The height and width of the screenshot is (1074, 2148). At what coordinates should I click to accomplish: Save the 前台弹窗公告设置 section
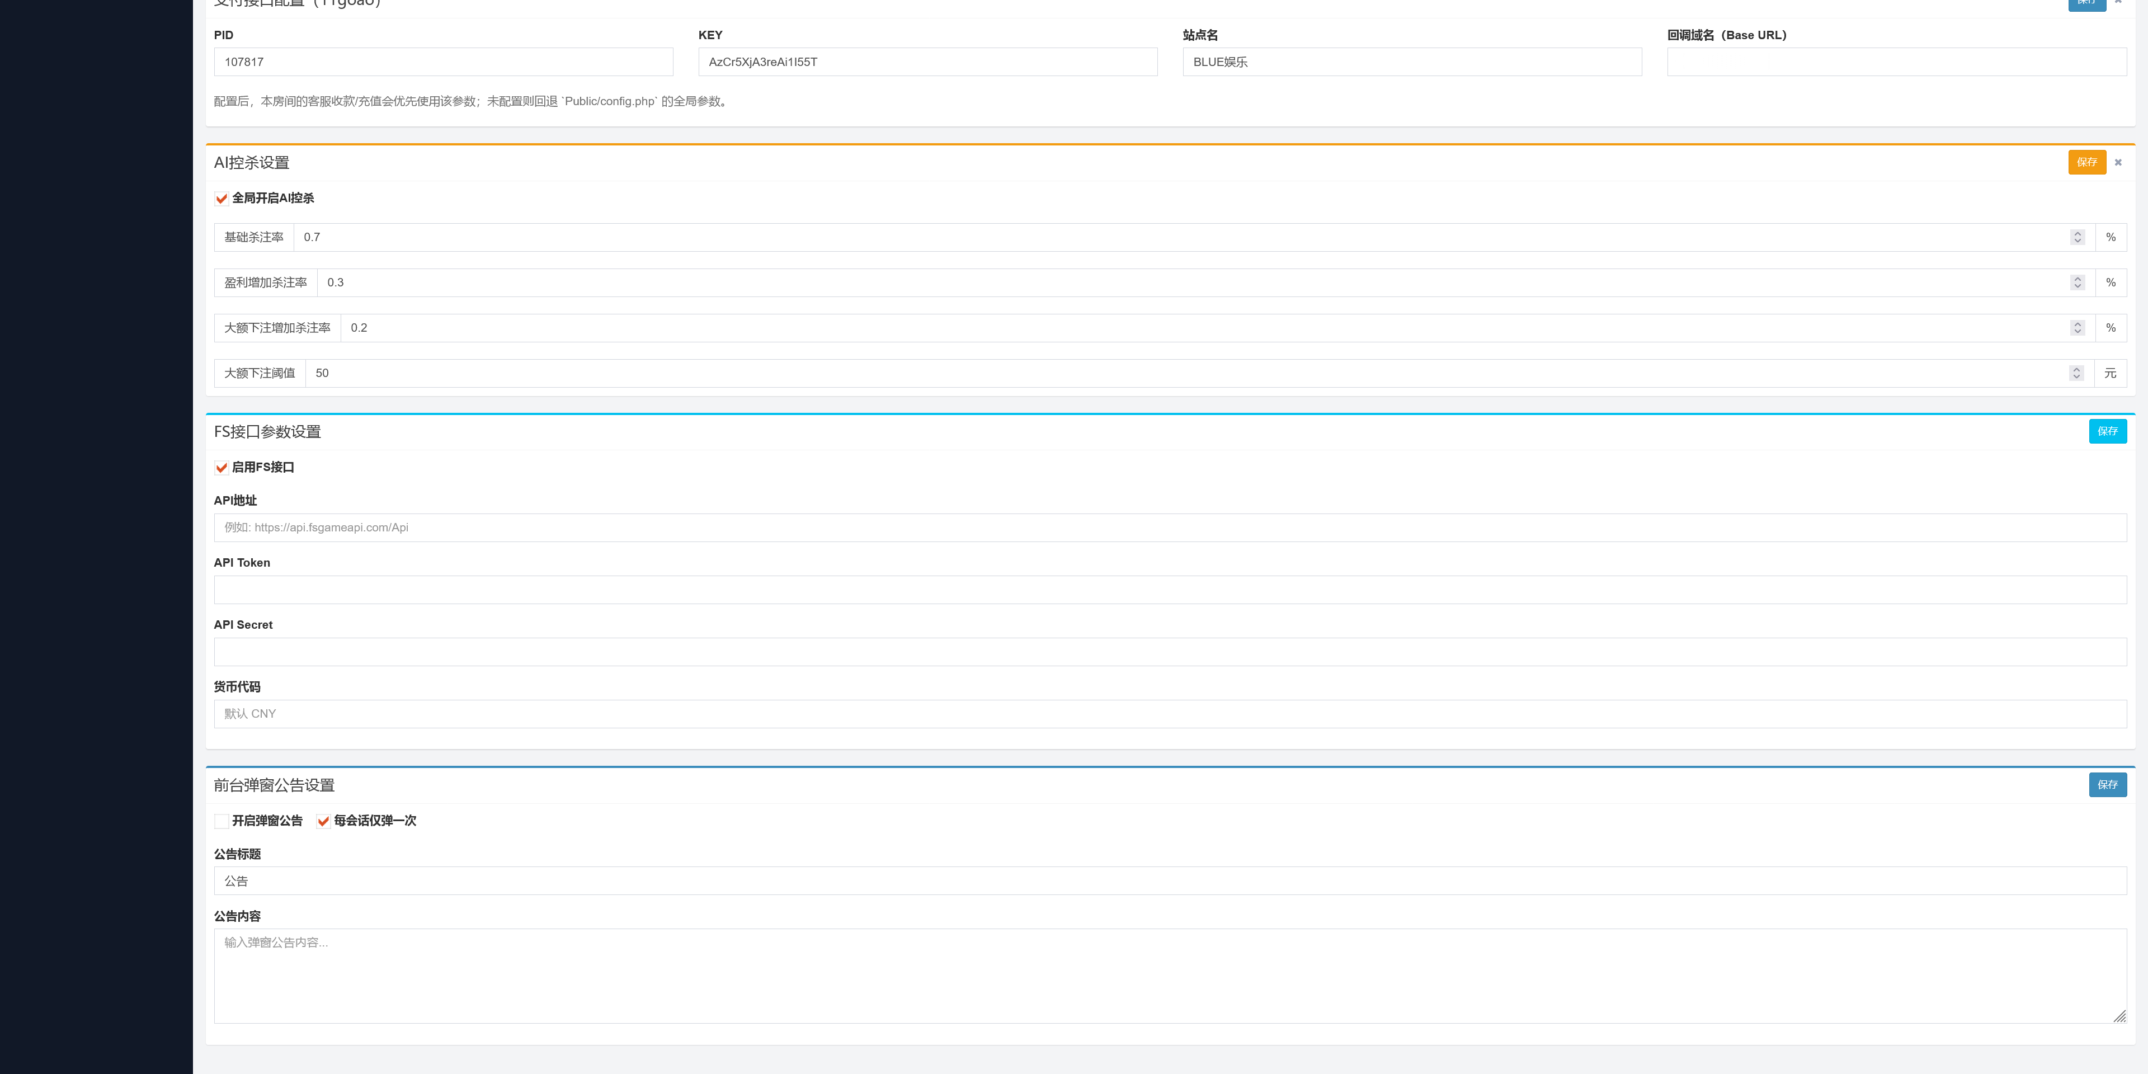[x=2107, y=785]
